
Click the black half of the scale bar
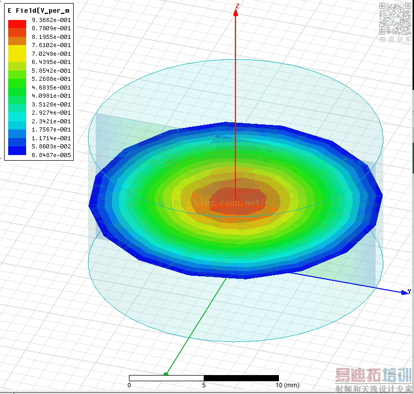coord(242,378)
